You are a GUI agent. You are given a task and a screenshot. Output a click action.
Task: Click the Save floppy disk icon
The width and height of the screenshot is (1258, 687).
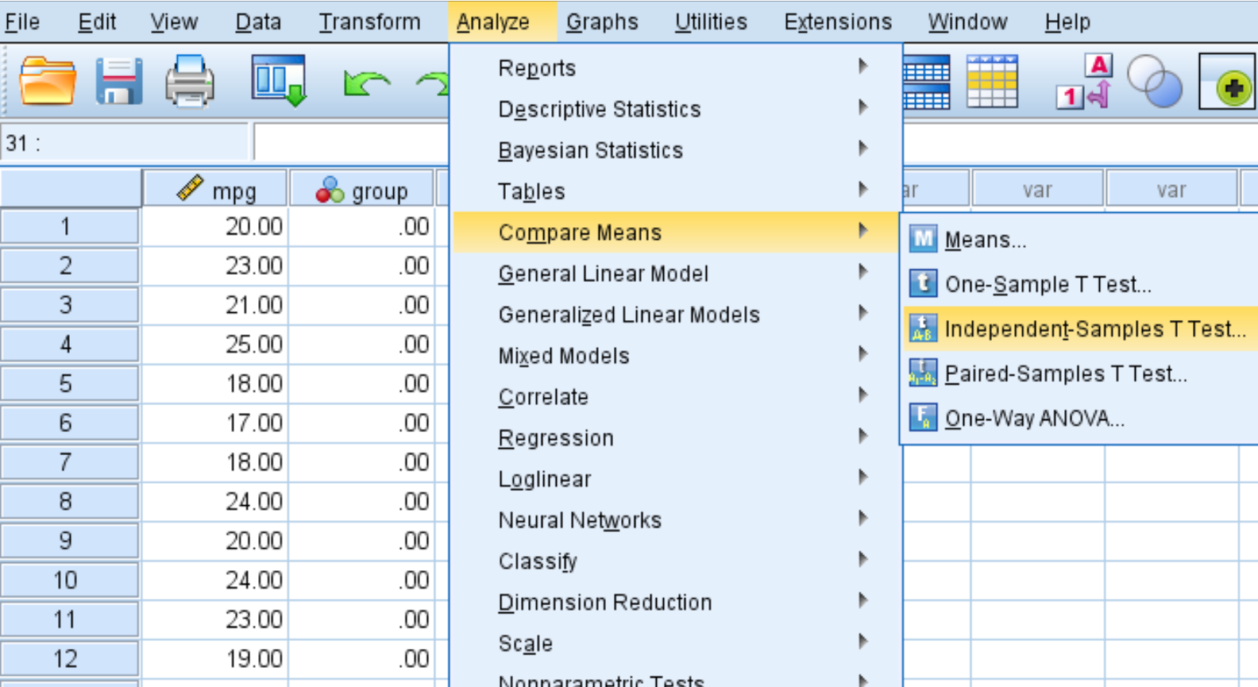pos(119,81)
